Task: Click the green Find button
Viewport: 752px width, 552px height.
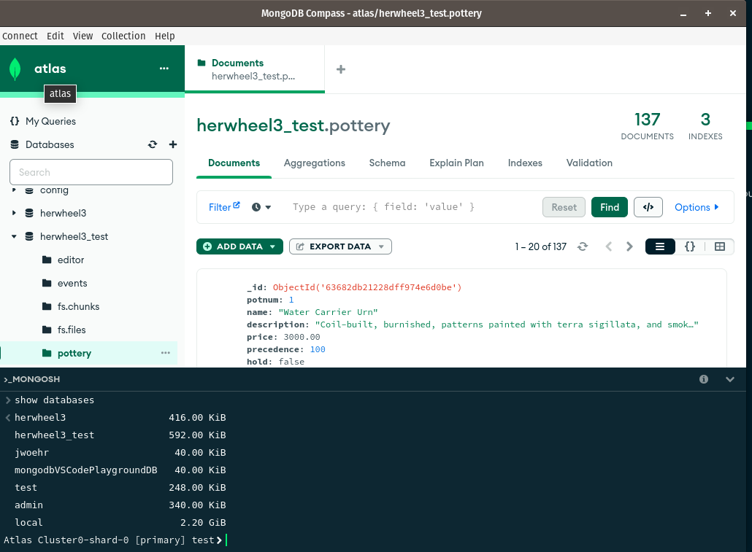Action: 609,207
